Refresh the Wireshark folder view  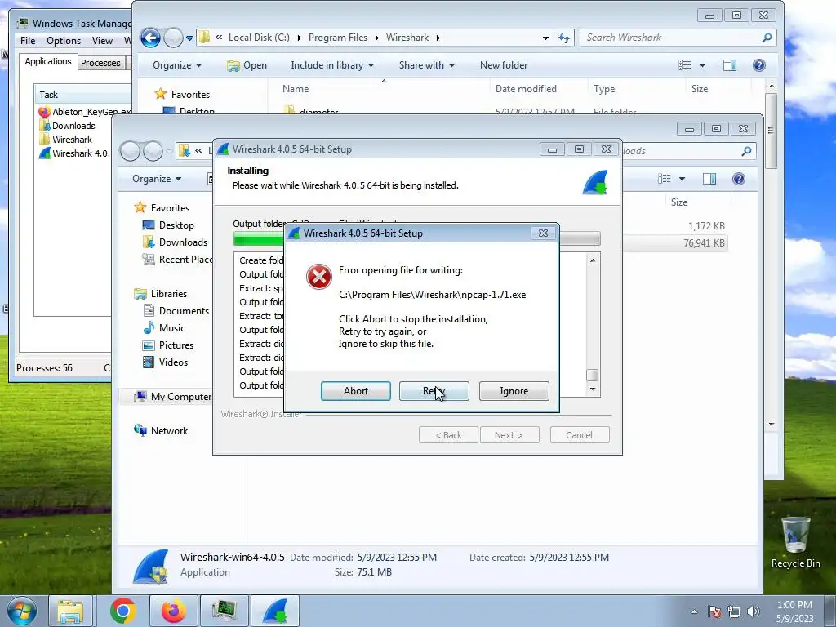564,38
